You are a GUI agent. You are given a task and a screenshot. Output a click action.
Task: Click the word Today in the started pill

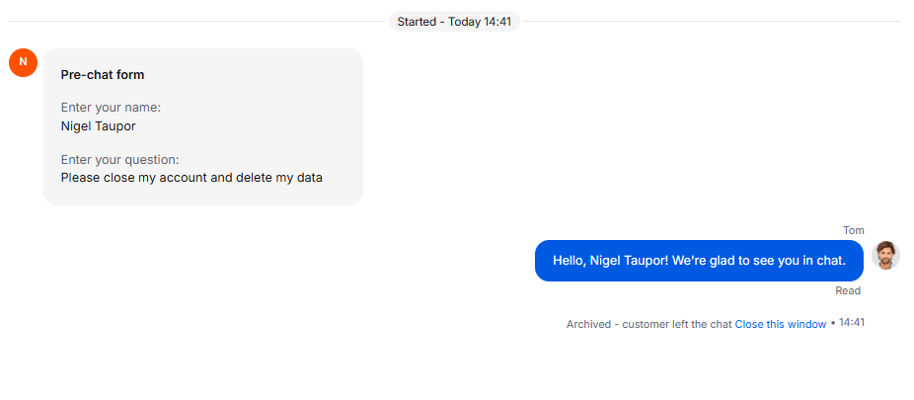point(465,22)
